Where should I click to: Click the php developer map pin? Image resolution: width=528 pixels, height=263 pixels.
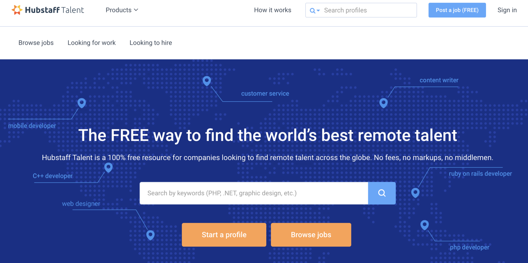click(x=425, y=225)
